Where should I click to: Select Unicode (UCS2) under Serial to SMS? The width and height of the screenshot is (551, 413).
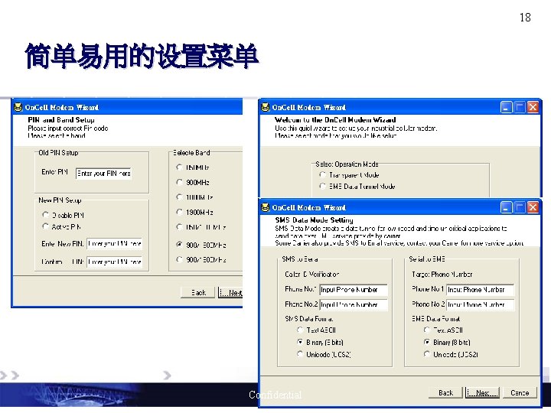coord(426,354)
